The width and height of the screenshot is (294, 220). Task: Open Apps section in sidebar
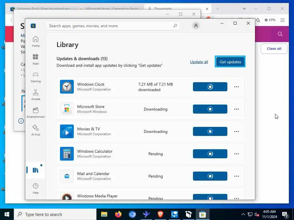pos(36,59)
